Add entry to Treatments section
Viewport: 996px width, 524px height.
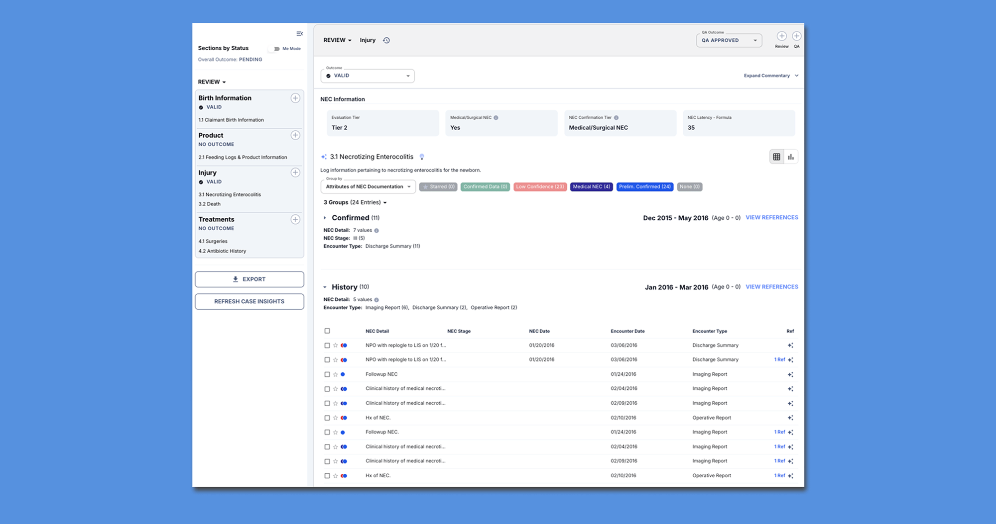click(295, 219)
